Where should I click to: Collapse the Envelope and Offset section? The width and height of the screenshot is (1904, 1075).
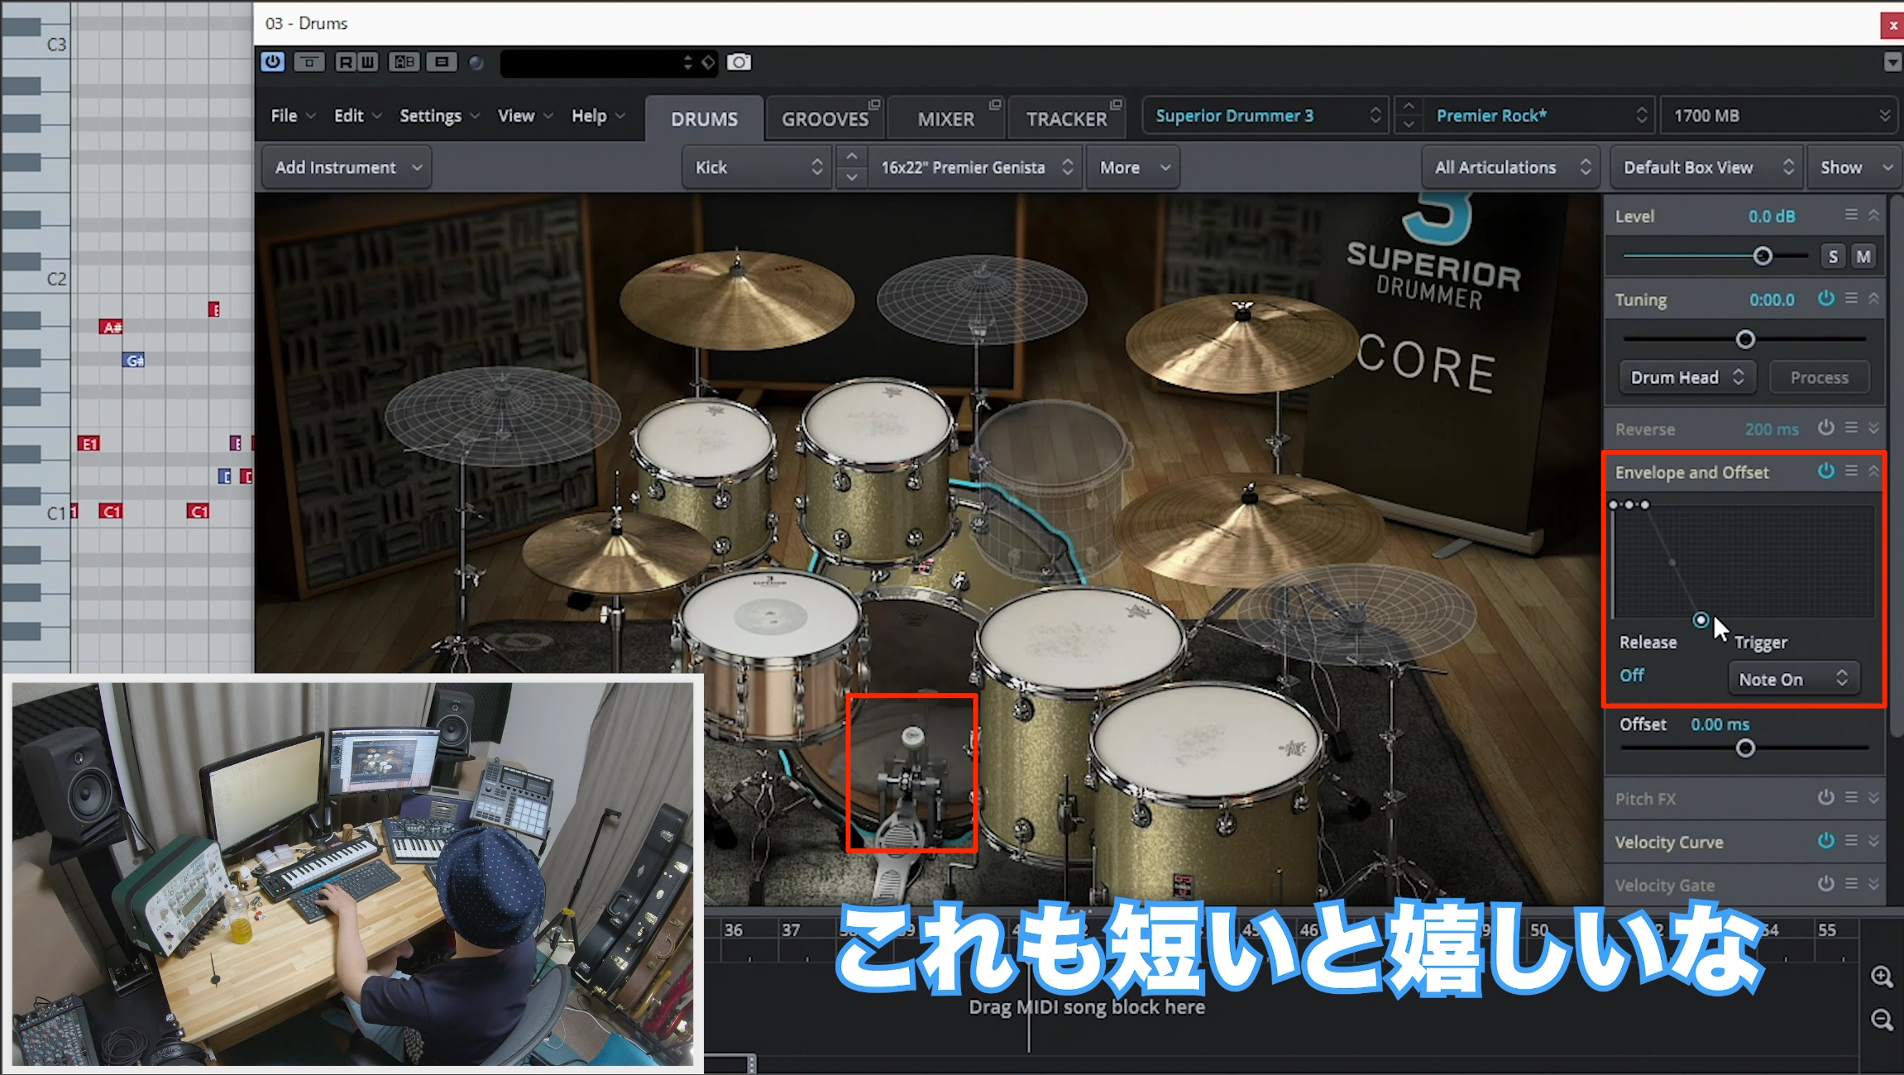pyautogui.click(x=1873, y=471)
